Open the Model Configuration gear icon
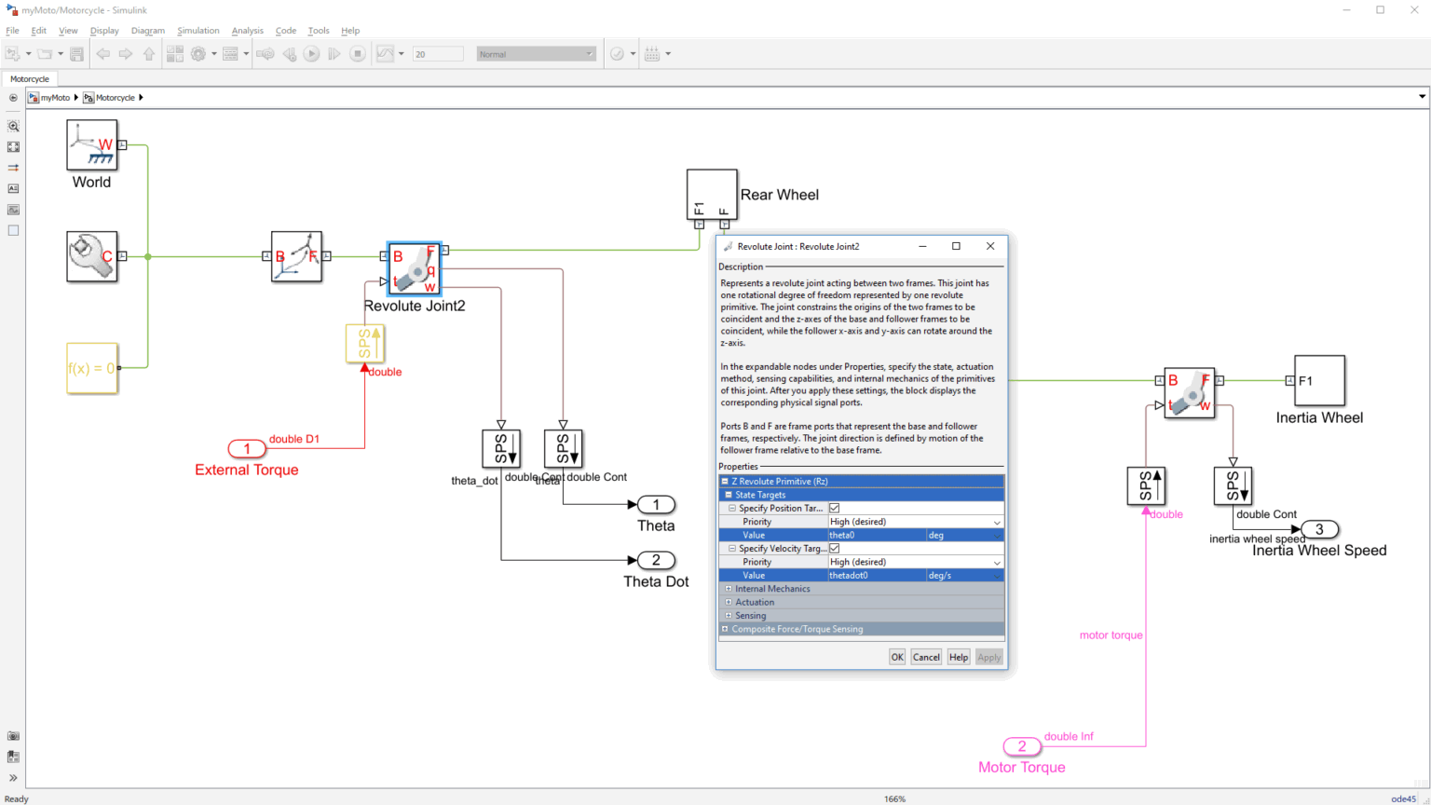Screen dimensions: 1431x805 [x=198, y=54]
